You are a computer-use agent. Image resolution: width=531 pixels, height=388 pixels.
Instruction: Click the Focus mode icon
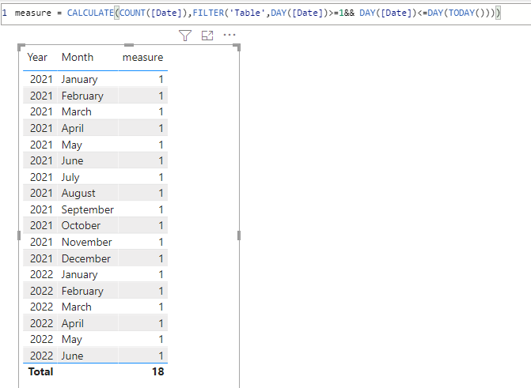[207, 36]
